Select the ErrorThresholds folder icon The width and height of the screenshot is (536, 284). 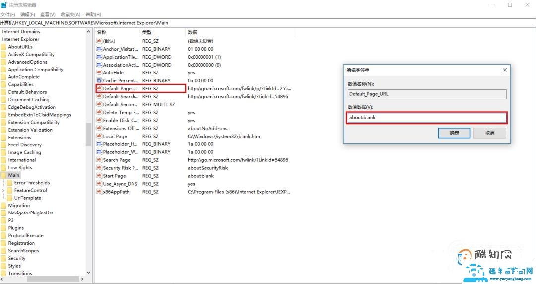(x=10, y=183)
